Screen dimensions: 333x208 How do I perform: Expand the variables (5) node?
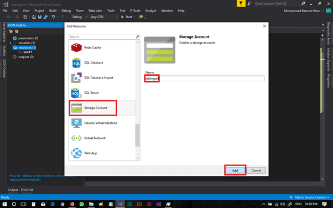click(x=11, y=43)
